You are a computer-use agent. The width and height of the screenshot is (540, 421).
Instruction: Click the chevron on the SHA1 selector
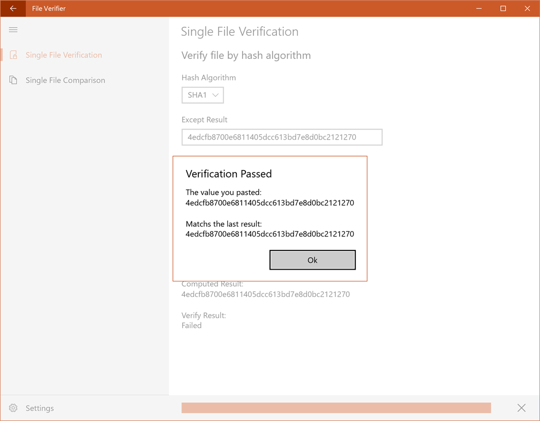pyautogui.click(x=215, y=95)
